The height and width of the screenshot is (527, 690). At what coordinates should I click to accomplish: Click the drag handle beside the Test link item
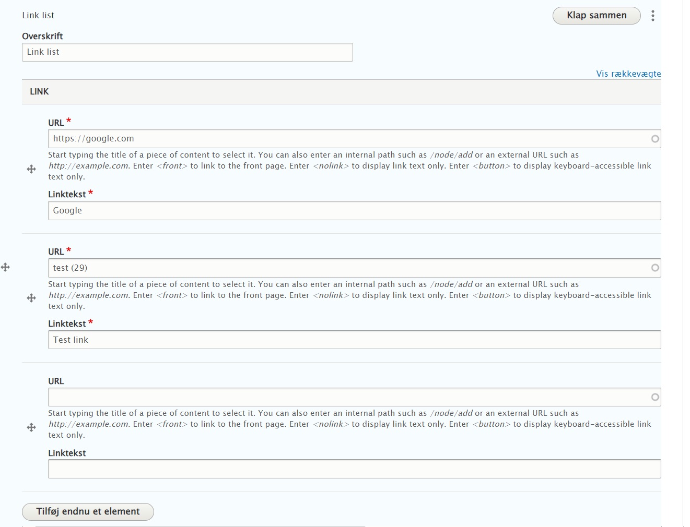[x=31, y=298]
